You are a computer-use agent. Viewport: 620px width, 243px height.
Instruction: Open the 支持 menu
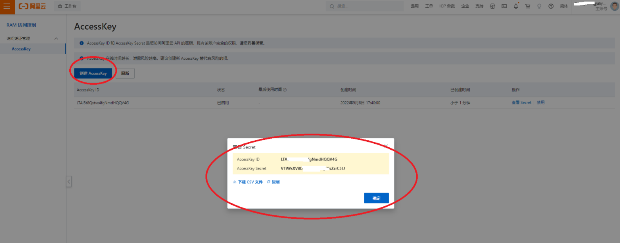click(x=479, y=6)
